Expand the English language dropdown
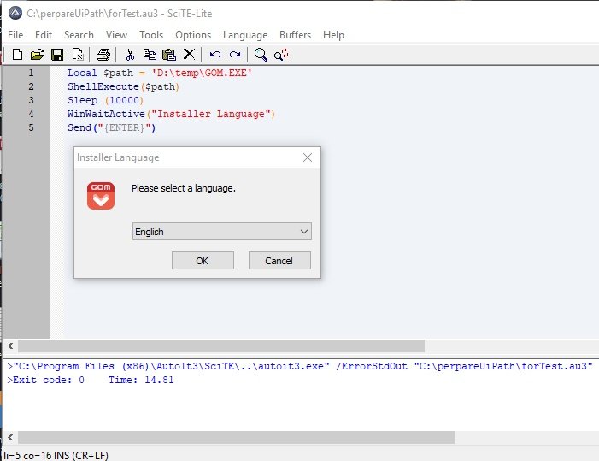 pyautogui.click(x=222, y=232)
